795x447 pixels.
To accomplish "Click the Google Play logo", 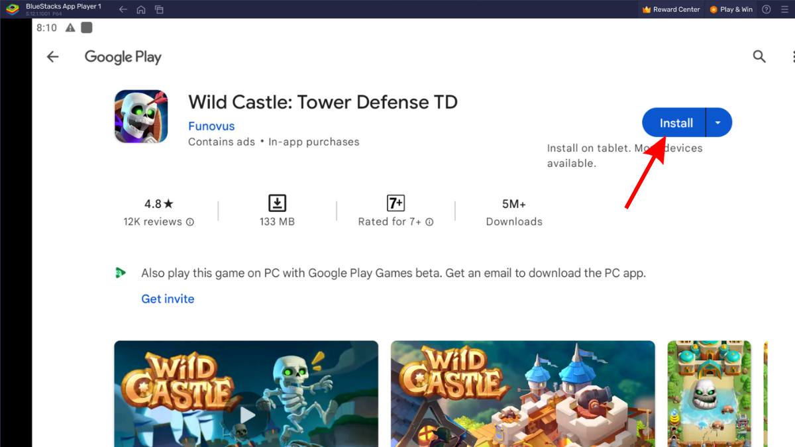I will [x=123, y=57].
